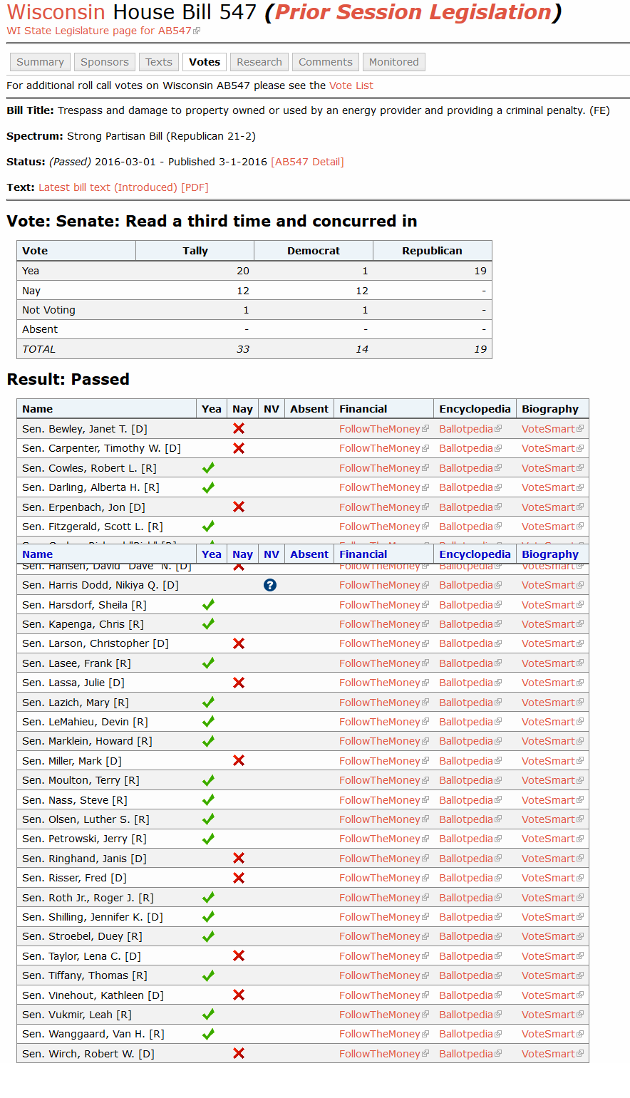Click the Wisconsin link in page heading
The width and height of the screenshot is (630, 1098).
click(x=56, y=12)
